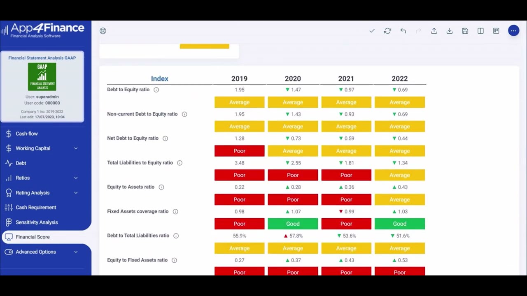Click the download icon in toolbar

pyautogui.click(x=450, y=31)
